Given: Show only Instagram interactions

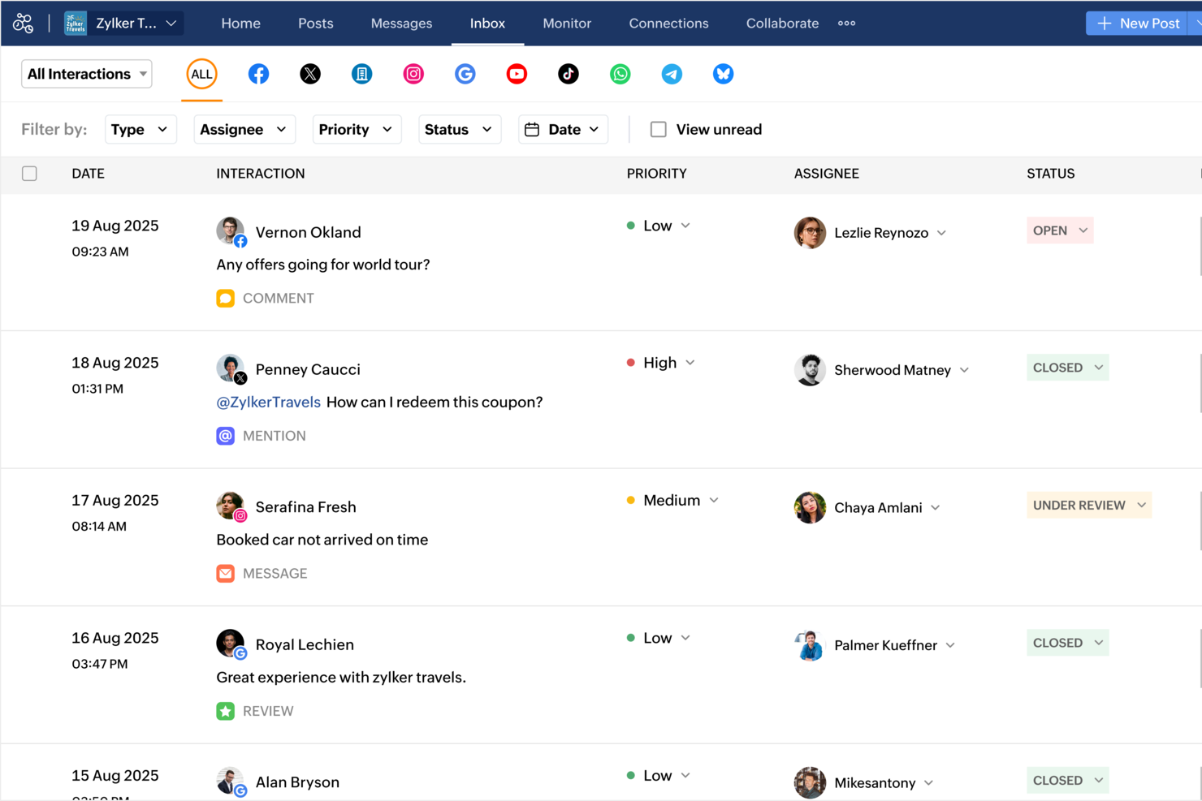Looking at the screenshot, I should point(413,74).
